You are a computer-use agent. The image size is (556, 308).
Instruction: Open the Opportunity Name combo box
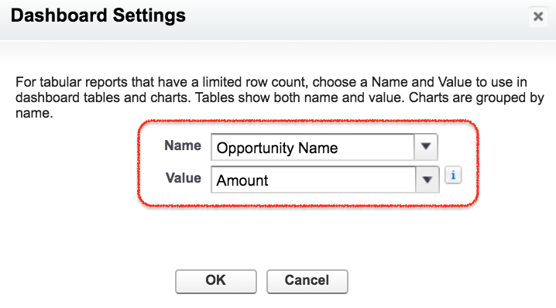(324, 147)
